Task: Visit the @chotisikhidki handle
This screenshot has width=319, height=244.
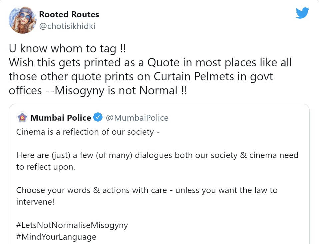Action: click(67, 26)
